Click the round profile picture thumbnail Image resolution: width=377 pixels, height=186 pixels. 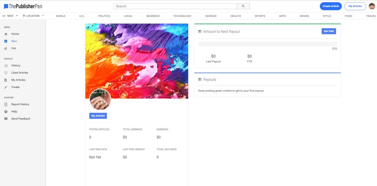click(100, 99)
